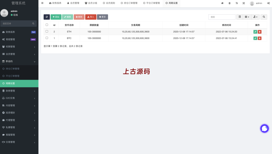This screenshot has height=154, width=272.
Task: Select all rows with header checkbox
Action: click(x=47, y=25)
